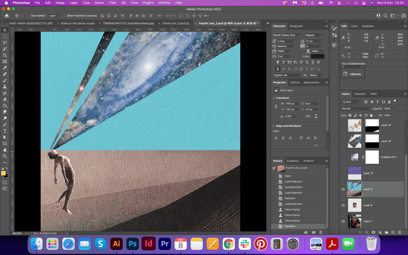Enable the Auto-Select checkbox
This screenshot has width=408, height=255.
(x=28, y=16)
